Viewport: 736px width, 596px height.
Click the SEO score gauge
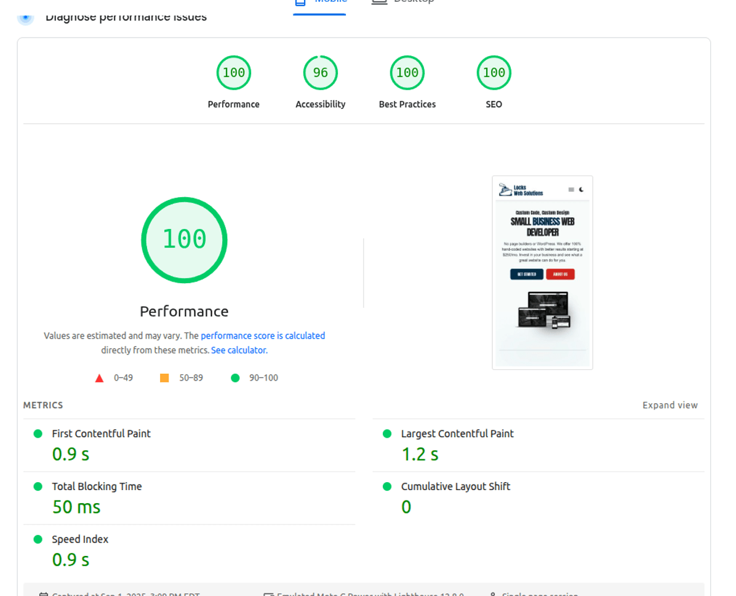coord(494,72)
